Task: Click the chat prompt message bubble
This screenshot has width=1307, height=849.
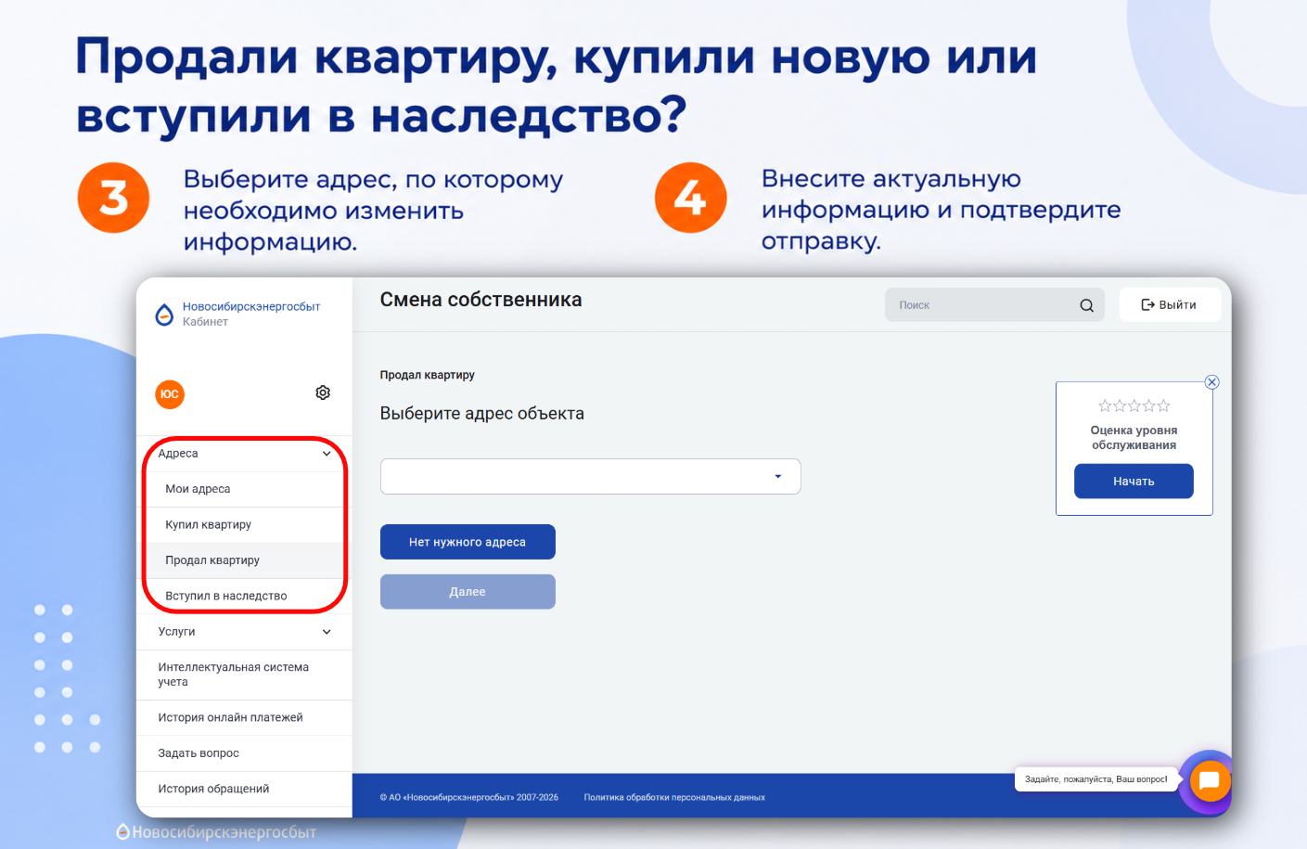Action: point(1096,779)
